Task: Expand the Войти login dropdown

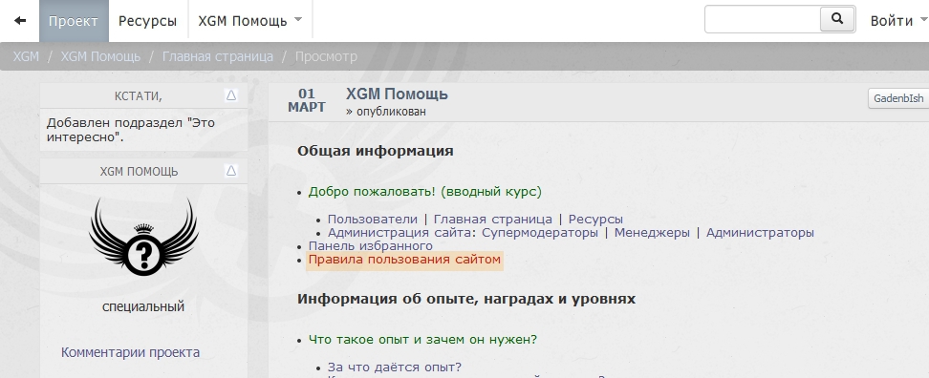Action: 898,21
